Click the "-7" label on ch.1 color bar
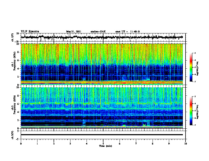The width and height of the screenshot is (209, 161). pyautogui.click(x=194, y=82)
